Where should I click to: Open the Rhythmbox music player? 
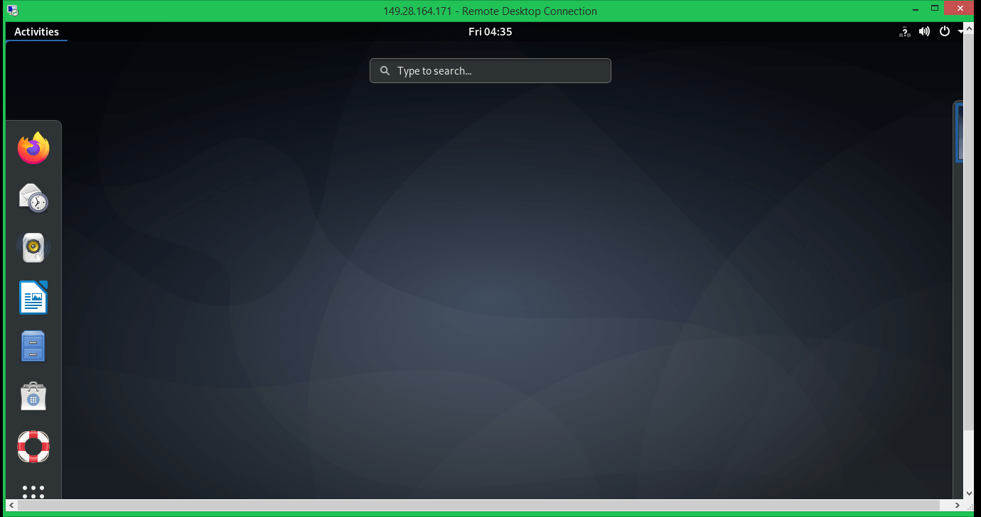(x=33, y=247)
